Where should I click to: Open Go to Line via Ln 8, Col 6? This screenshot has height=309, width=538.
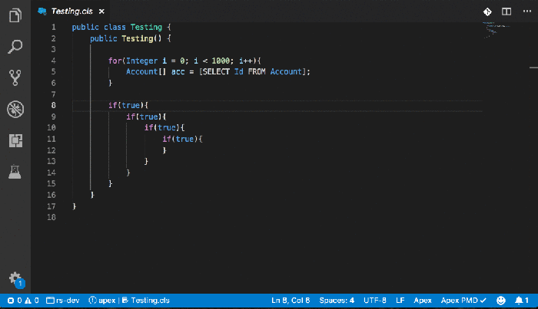coord(291,301)
